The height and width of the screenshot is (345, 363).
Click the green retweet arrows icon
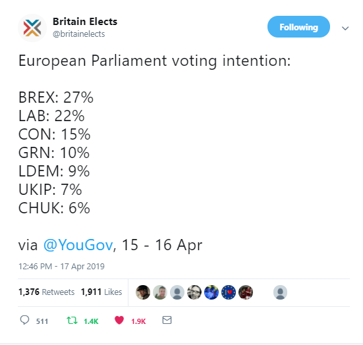72,321
